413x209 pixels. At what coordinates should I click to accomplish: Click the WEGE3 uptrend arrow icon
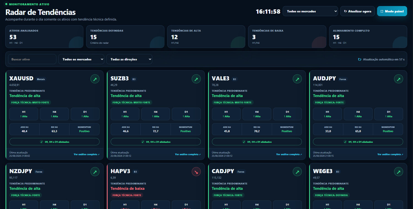tap(399, 172)
